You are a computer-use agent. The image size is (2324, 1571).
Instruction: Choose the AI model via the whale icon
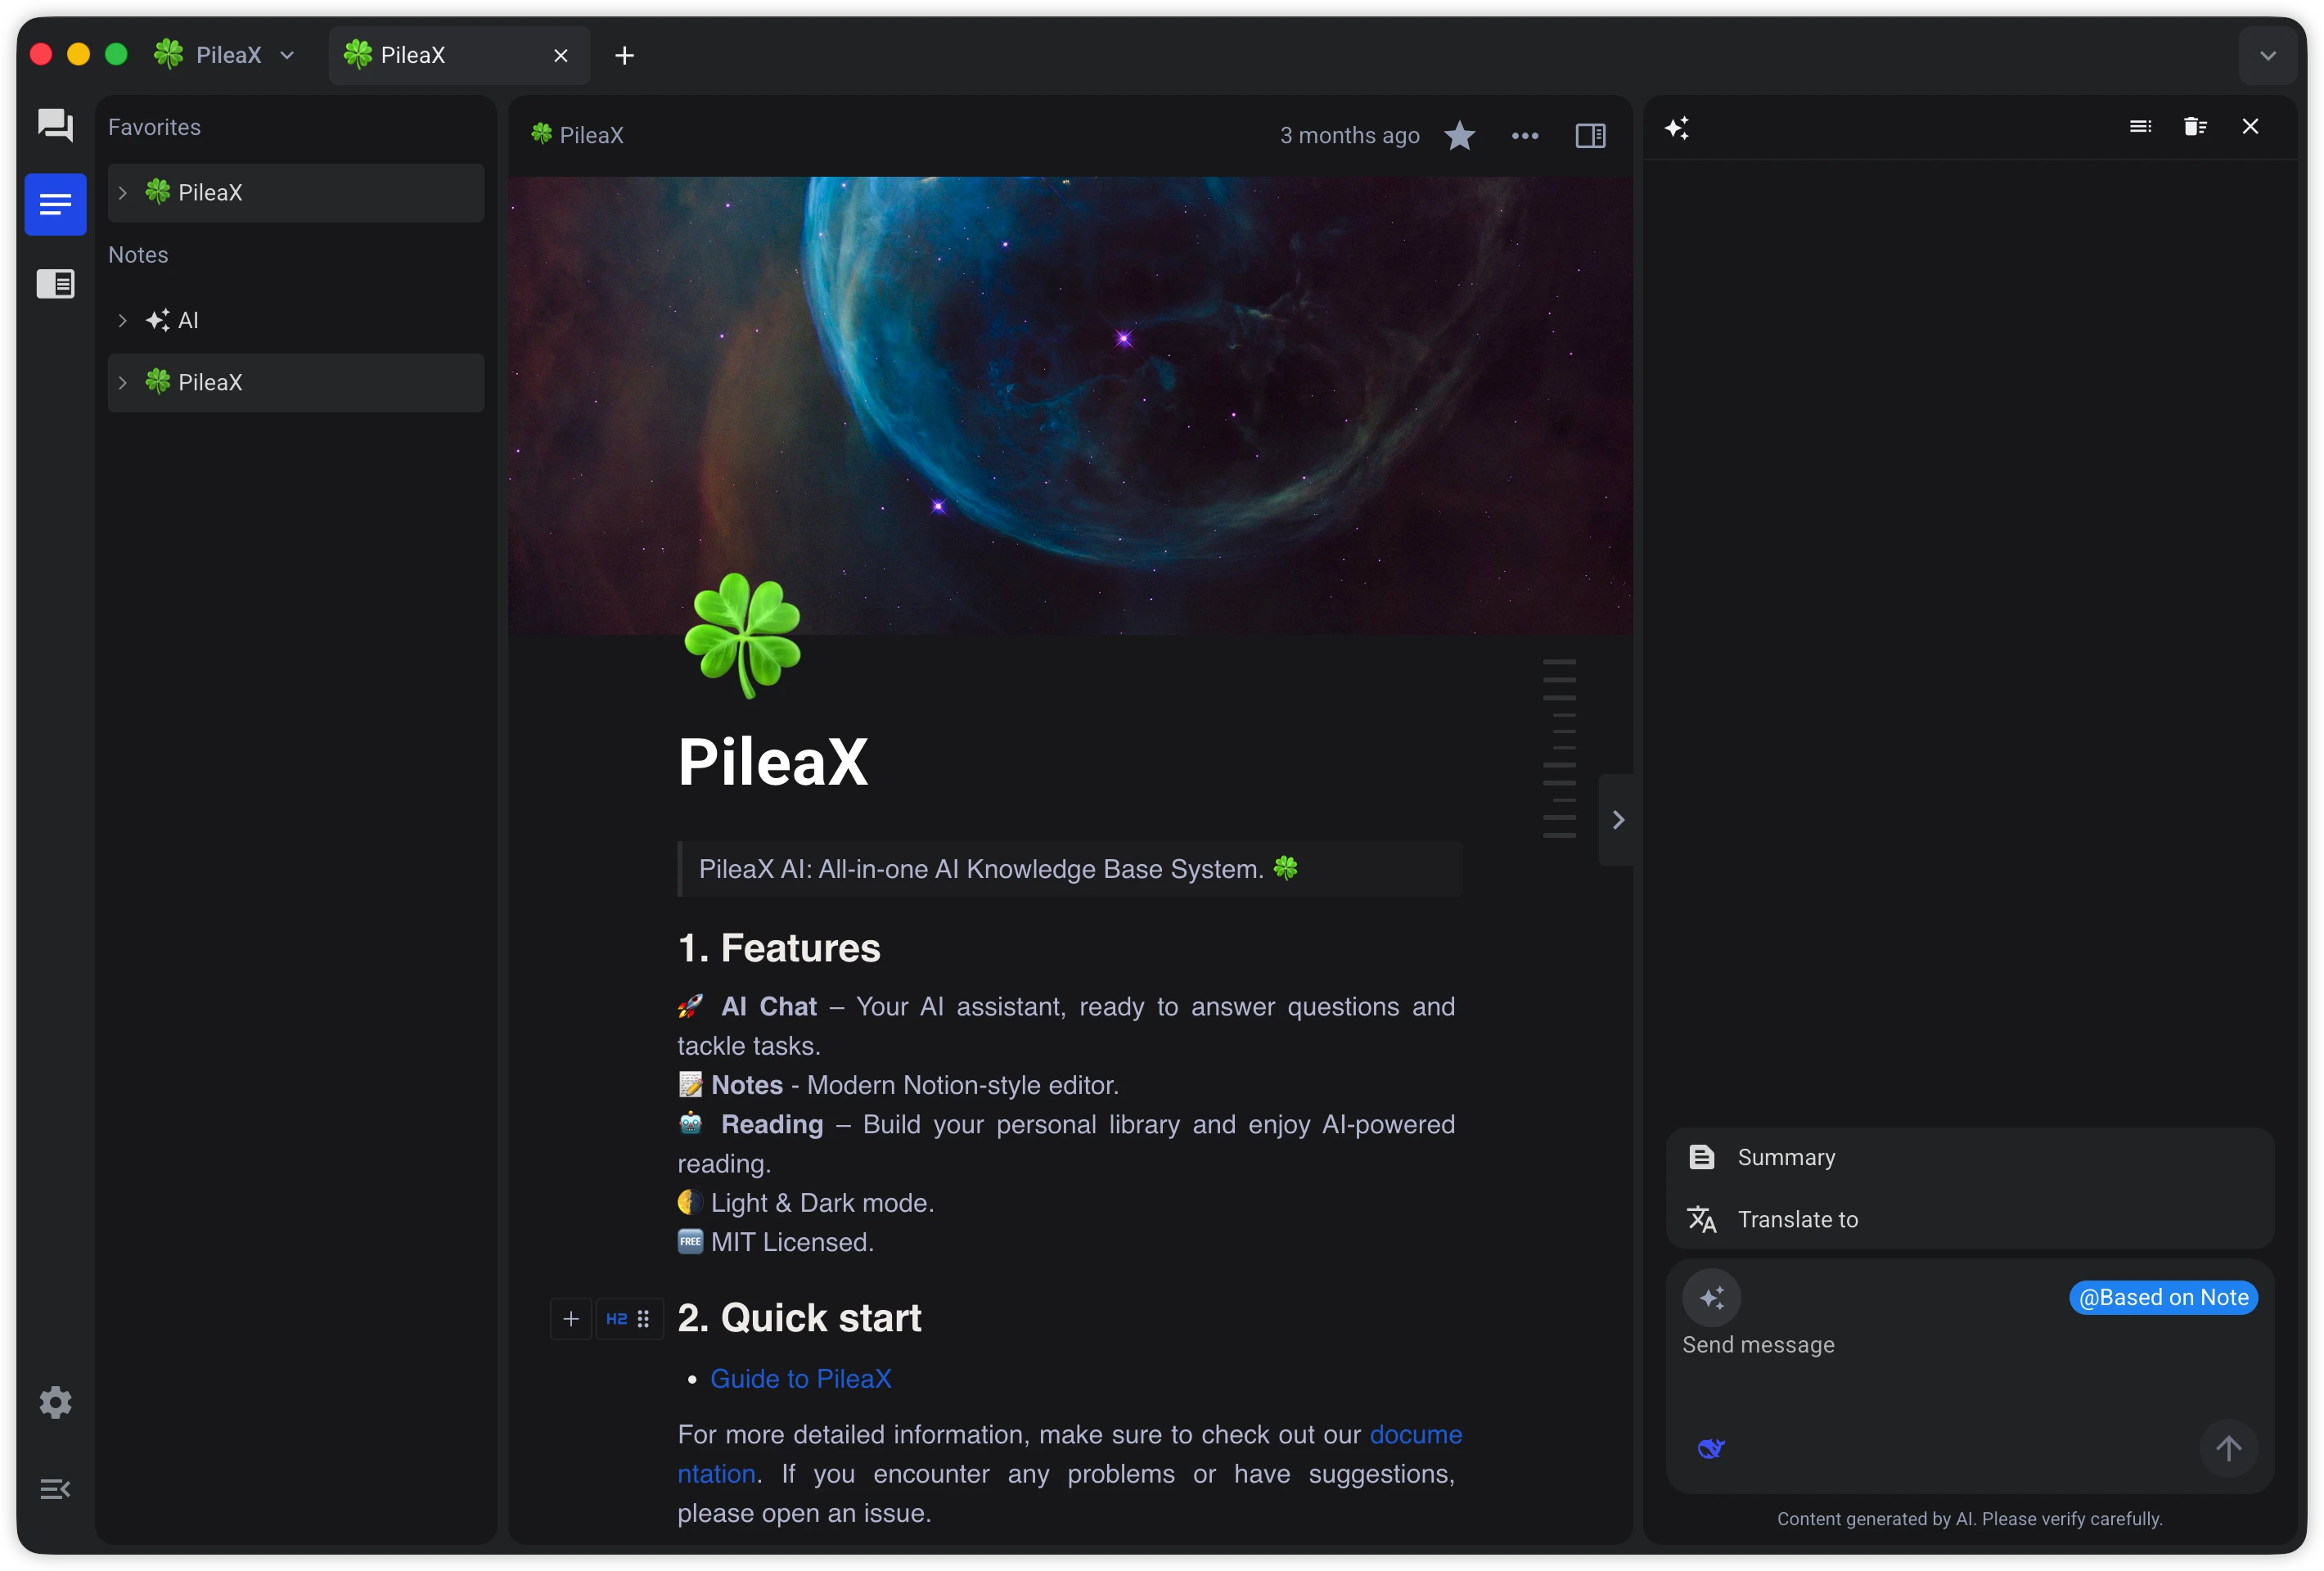(x=1711, y=1448)
